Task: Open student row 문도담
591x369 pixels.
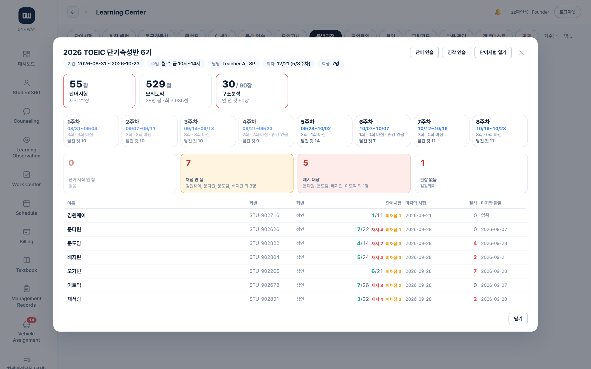Action: click(295, 243)
